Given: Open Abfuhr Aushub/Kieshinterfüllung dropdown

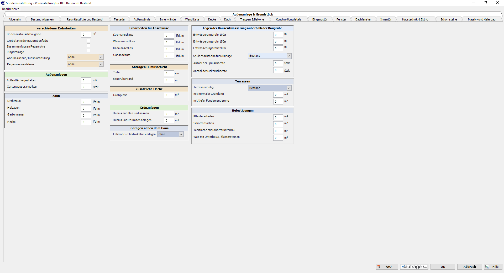Looking at the screenshot, I should coord(101,57).
